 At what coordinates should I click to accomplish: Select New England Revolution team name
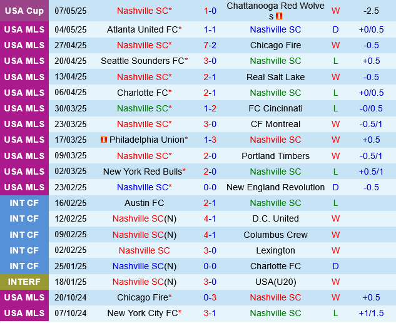tap(275, 187)
